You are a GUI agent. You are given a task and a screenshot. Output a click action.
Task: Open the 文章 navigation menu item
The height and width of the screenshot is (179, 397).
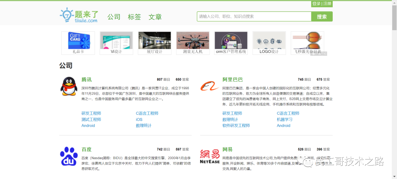[155, 17]
